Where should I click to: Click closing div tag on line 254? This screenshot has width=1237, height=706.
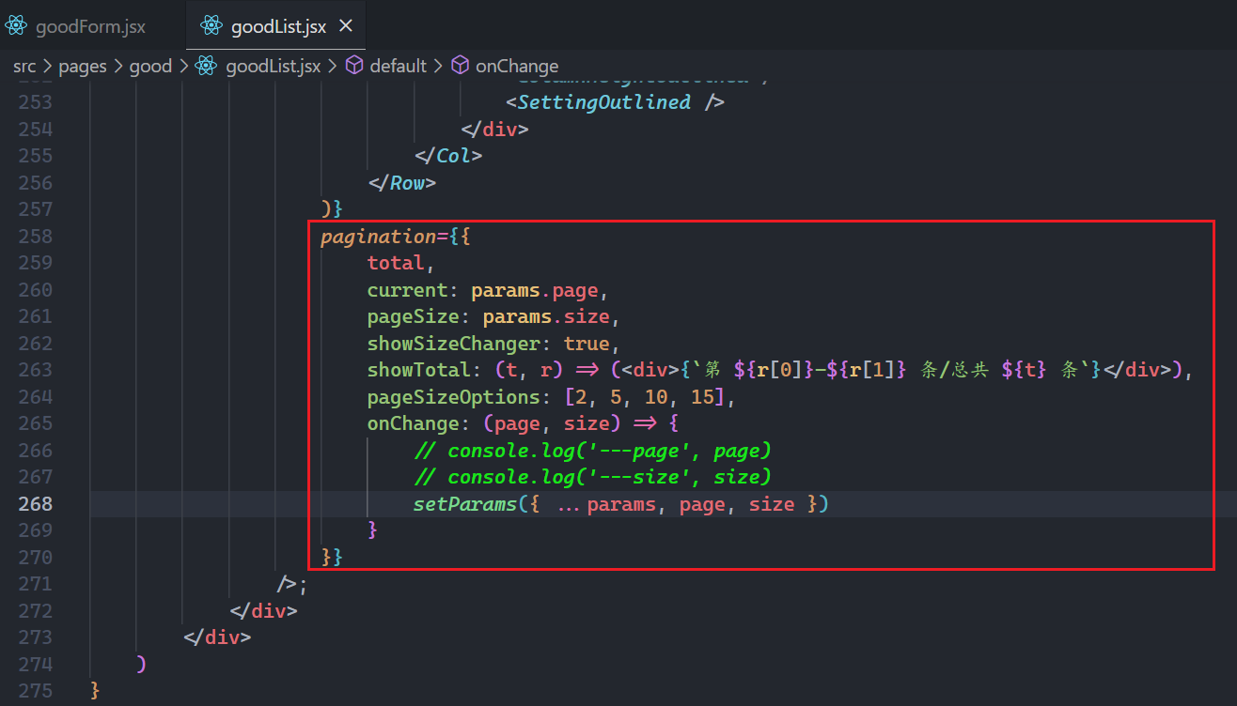pos(494,129)
